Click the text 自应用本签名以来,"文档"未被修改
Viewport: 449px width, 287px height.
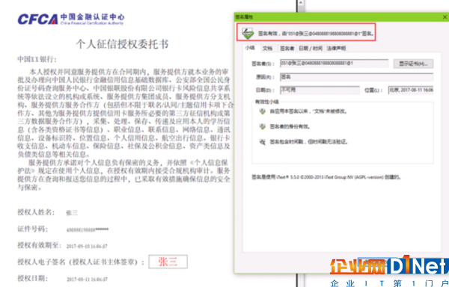coord(308,111)
